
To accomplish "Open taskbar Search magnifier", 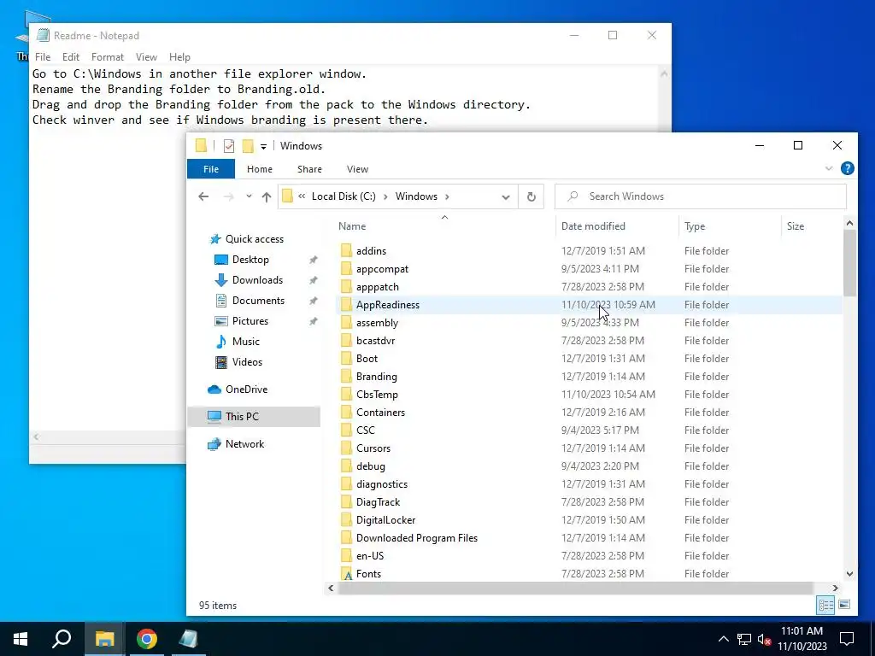I will pyautogui.click(x=62, y=639).
